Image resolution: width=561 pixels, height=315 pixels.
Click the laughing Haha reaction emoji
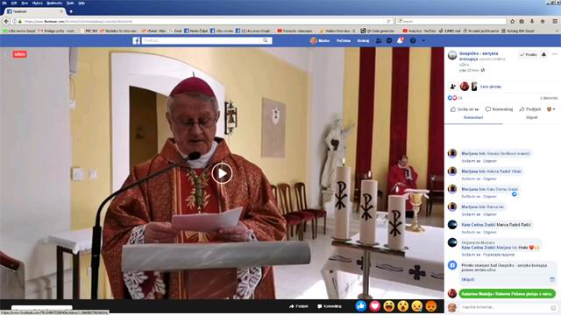pyautogui.click(x=389, y=306)
